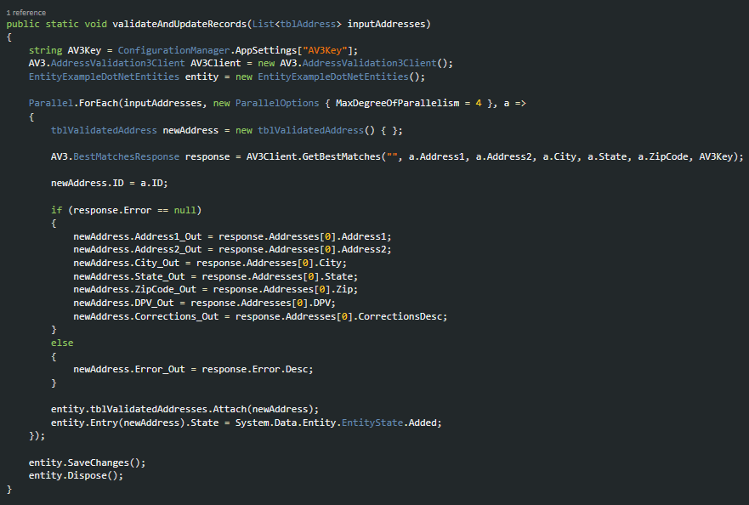Click the tblAddress generic type

[308, 24]
